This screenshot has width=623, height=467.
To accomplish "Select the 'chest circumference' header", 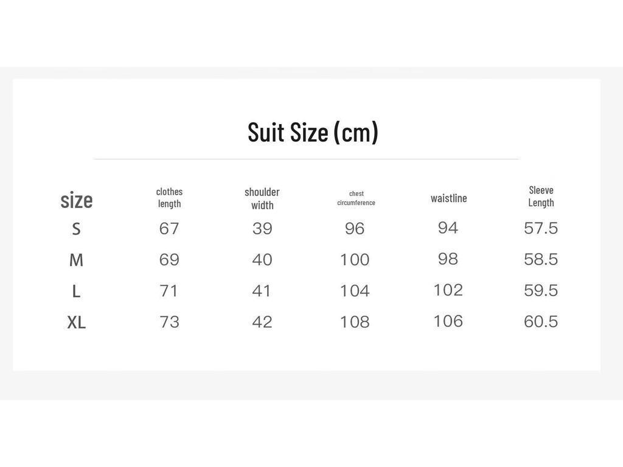I will click(356, 198).
